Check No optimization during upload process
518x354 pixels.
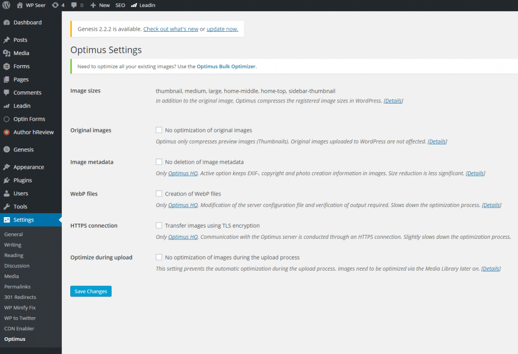[159, 257]
